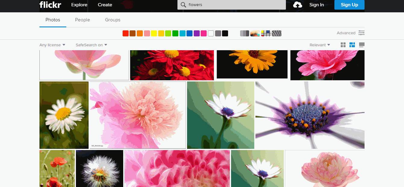Image resolution: width=404 pixels, height=187 pixels.
Task: Filter by blue color swatch
Action: pos(189,33)
